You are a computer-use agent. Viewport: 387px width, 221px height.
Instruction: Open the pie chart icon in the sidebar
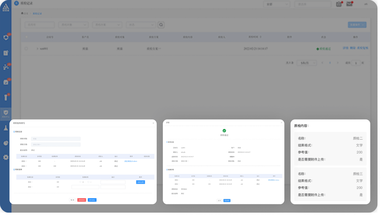point(6,143)
